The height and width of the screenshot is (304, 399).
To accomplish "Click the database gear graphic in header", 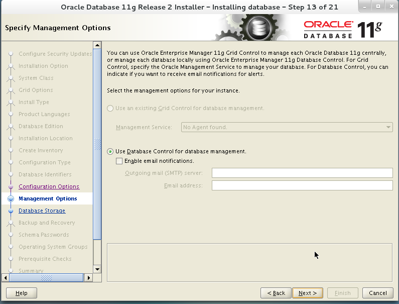I will [258, 28].
